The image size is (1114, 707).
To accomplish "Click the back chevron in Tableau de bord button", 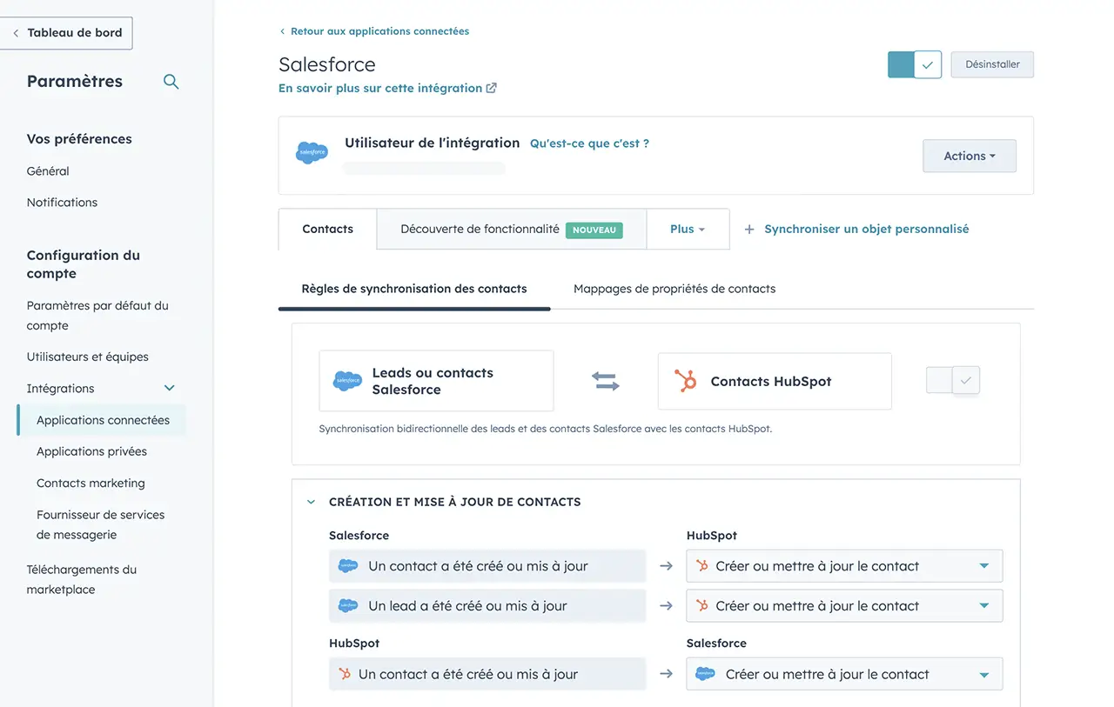I will point(16,33).
